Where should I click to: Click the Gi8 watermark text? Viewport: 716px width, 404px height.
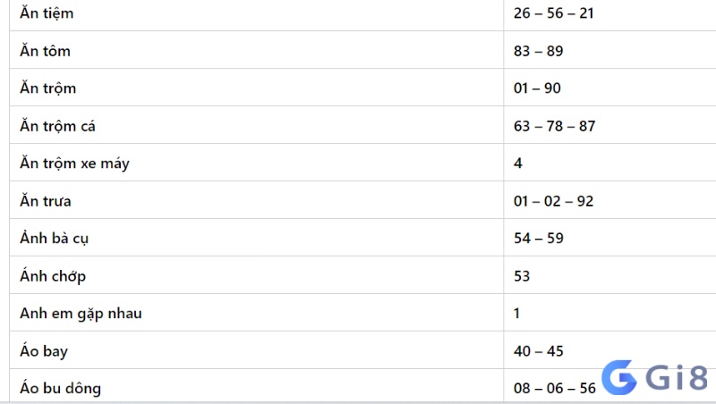pos(677,377)
